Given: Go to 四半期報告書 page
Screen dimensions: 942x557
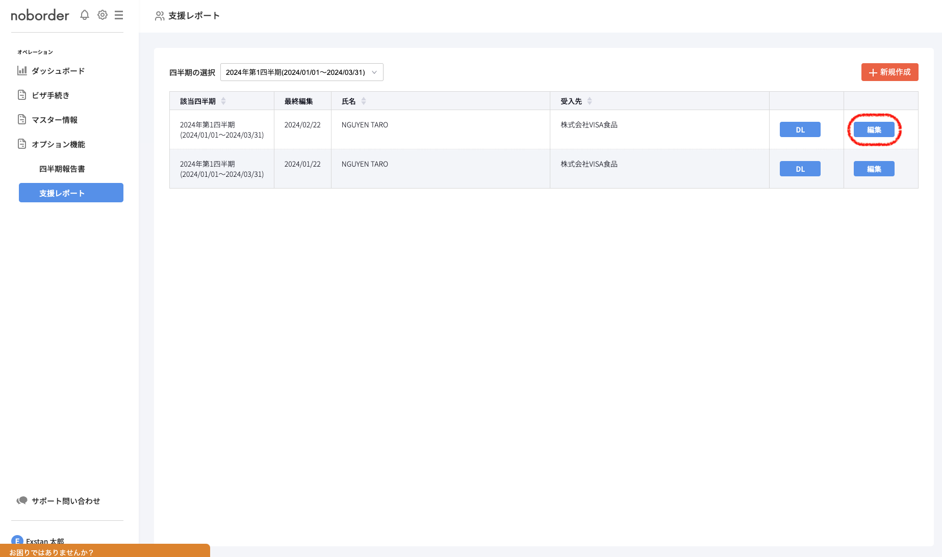Looking at the screenshot, I should pos(62,169).
